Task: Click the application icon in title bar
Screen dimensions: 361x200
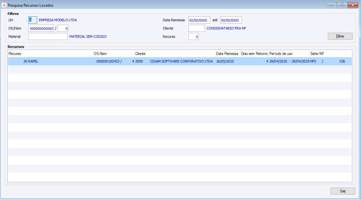Action: (x=4, y=5)
